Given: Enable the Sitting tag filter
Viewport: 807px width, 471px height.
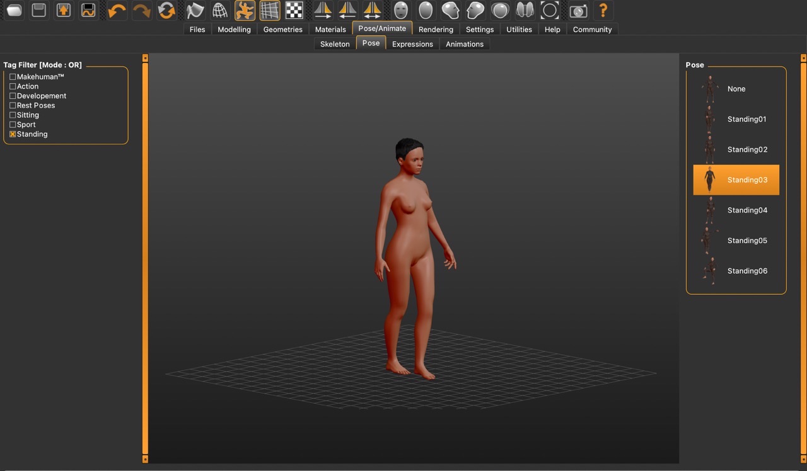Looking at the screenshot, I should pyautogui.click(x=13, y=115).
